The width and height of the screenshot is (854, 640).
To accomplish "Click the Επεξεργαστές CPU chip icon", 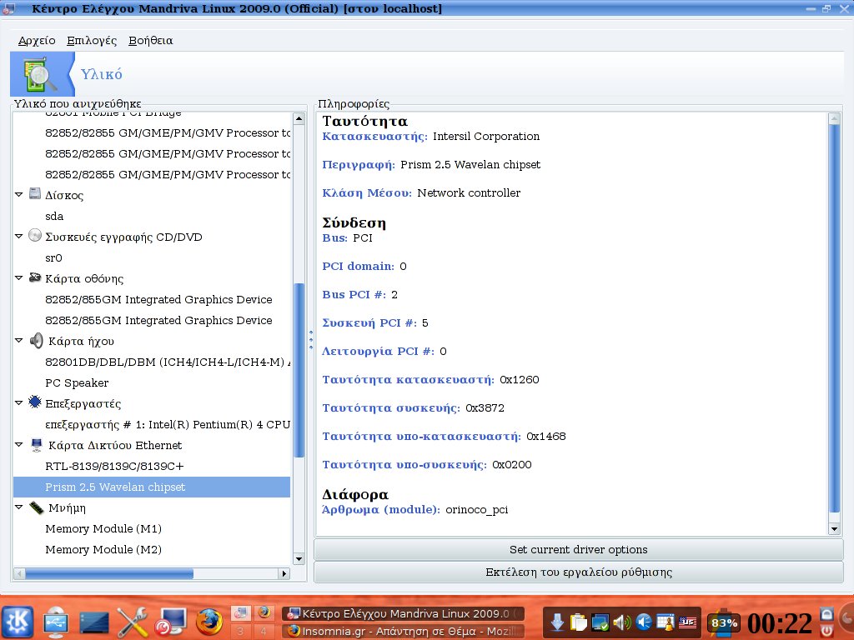I will 35,402.
